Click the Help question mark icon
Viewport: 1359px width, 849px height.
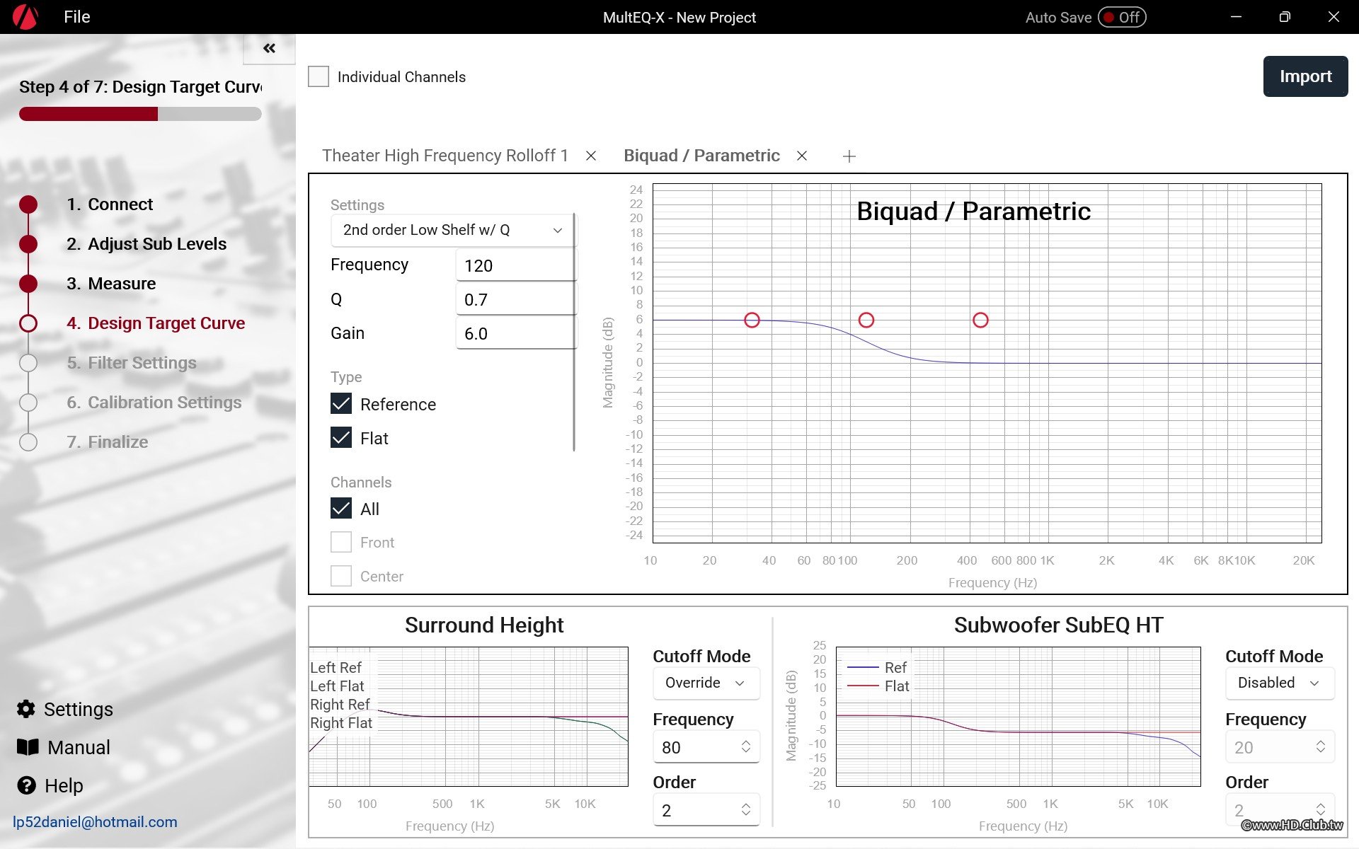tap(26, 785)
